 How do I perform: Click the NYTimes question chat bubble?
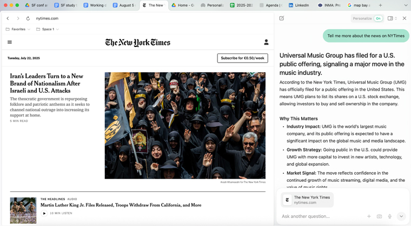[x=366, y=36]
